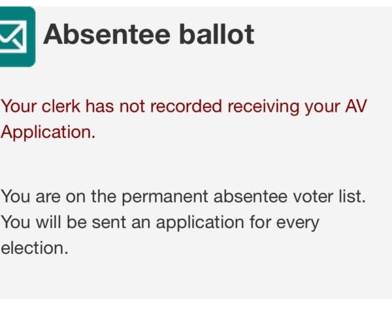Click the "You are on the permanent" line

click(x=183, y=196)
